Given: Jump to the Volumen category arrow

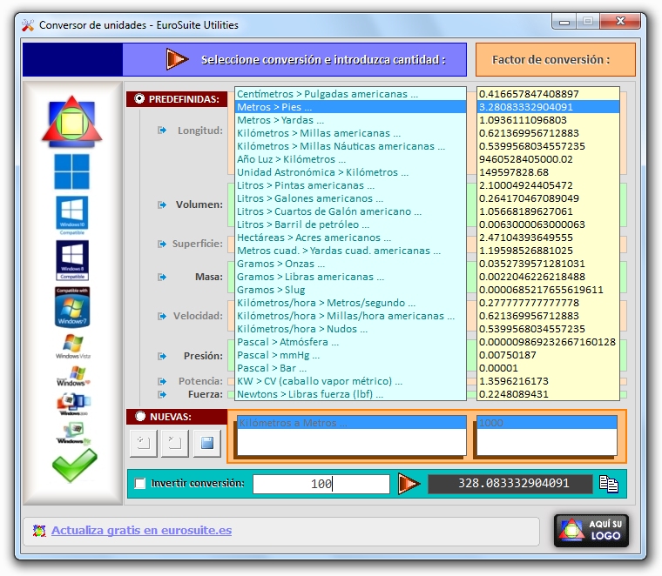Looking at the screenshot, I should [x=162, y=204].
